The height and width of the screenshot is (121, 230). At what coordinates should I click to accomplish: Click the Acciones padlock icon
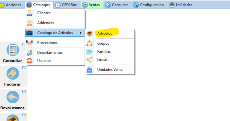coord(2,5)
